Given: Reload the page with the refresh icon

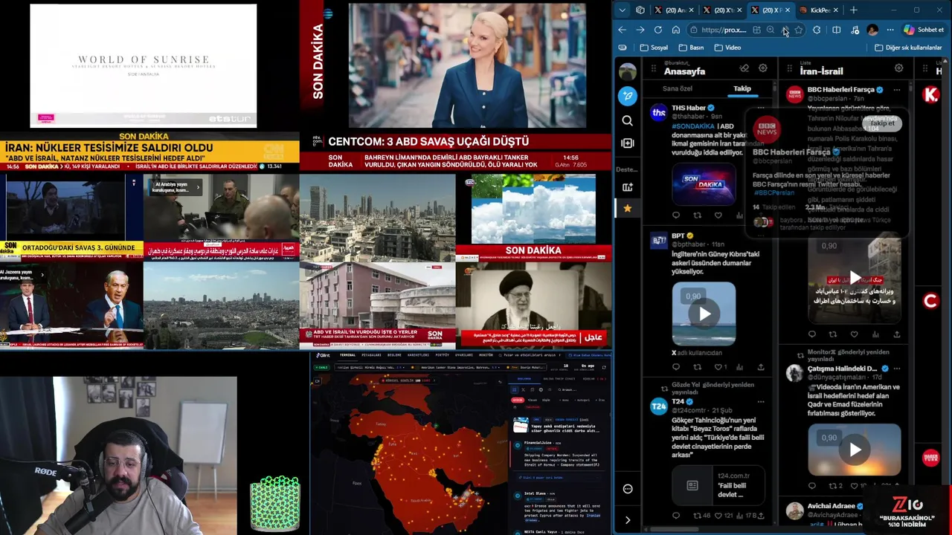Looking at the screenshot, I should [658, 30].
